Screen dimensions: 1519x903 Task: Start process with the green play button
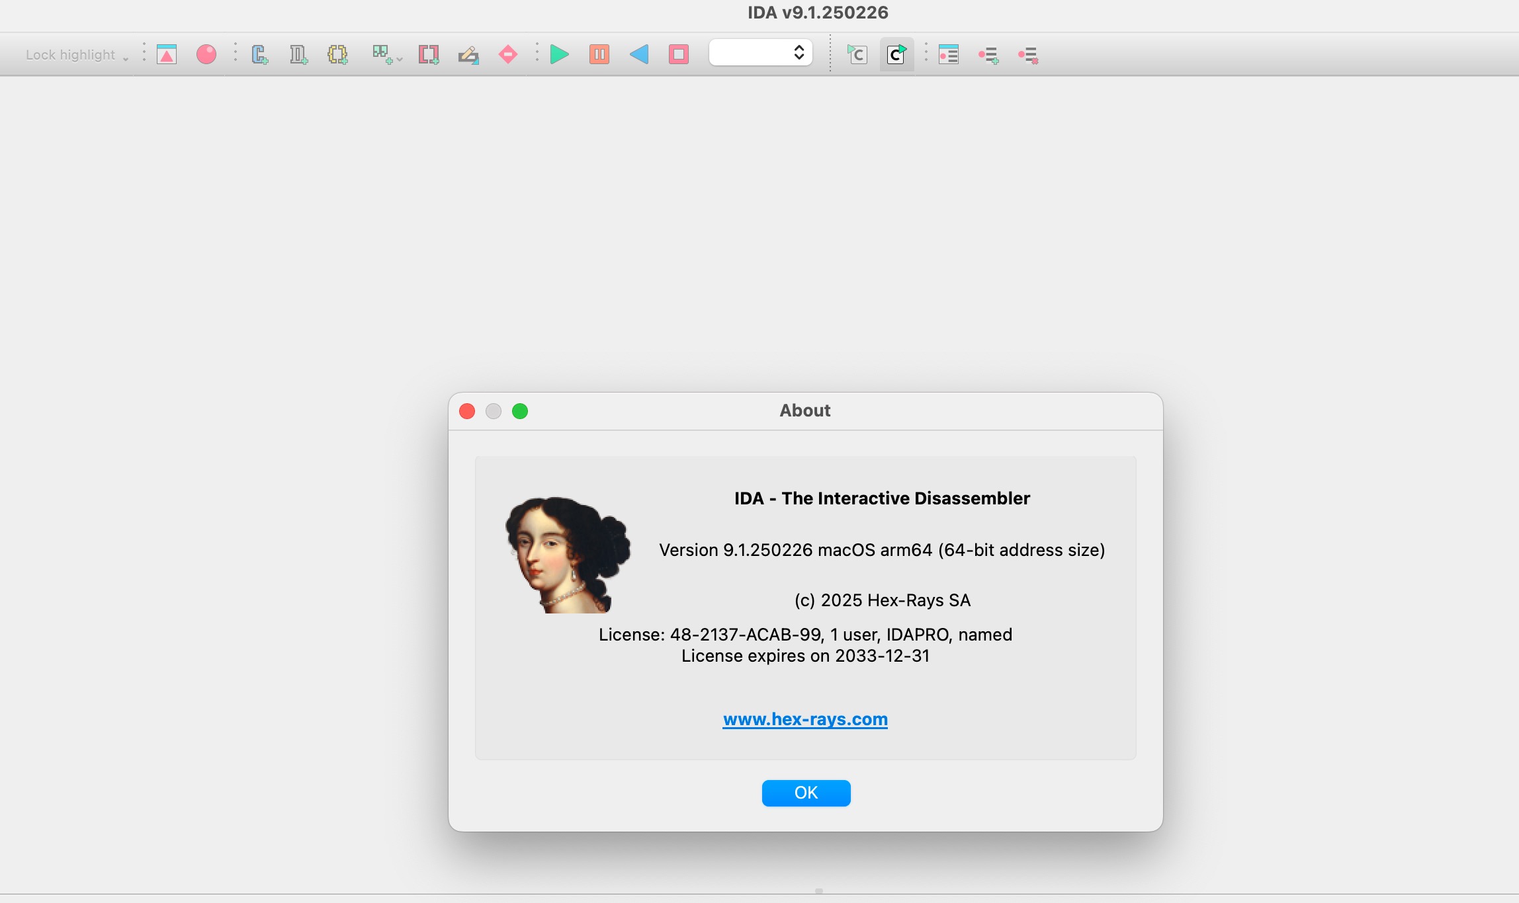point(560,54)
